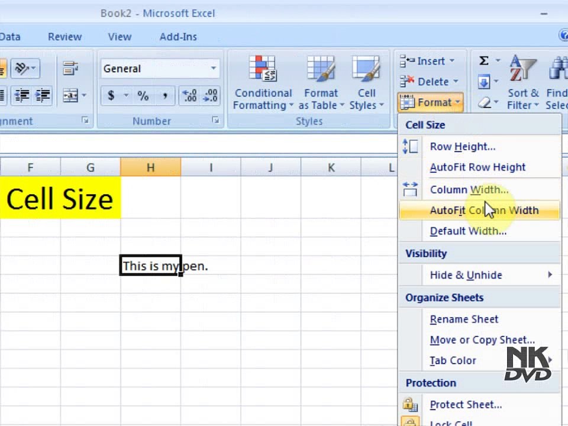Viewport: 568px width, 426px height.
Task: Click the Format button in Cells group
Action: coord(430,102)
